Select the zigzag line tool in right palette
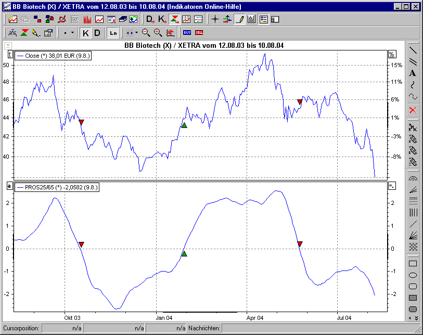Screen dimensions: 423x335 (413, 84)
